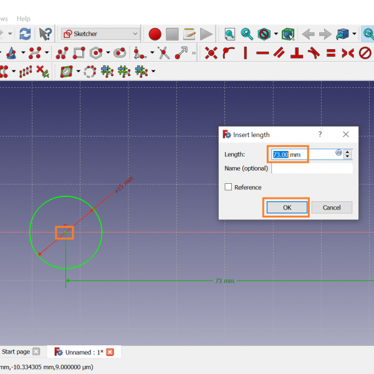
Task: Select the perpendicular constraint icon
Action: pyautogui.click(x=297, y=53)
